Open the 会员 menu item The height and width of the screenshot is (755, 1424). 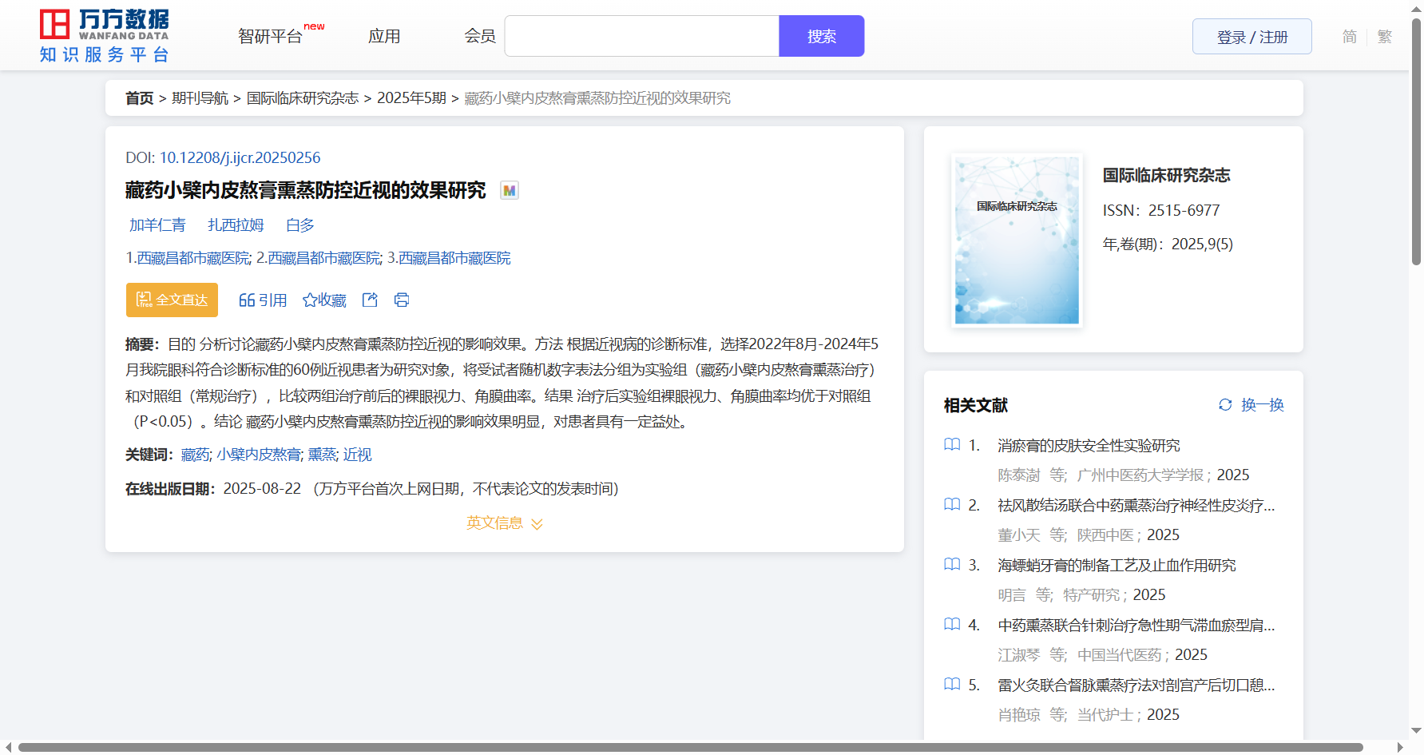pos(480,37)
